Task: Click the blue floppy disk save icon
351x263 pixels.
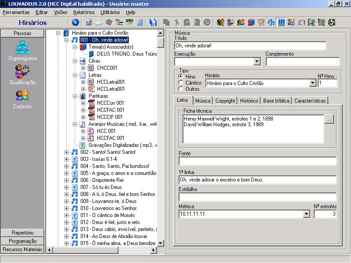Action: point(153,22)
